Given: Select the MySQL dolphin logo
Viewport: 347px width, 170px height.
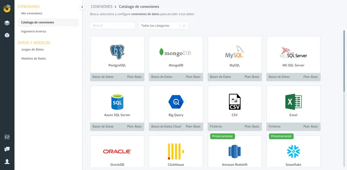Looking at the screenshot, I should click(235, 52).
